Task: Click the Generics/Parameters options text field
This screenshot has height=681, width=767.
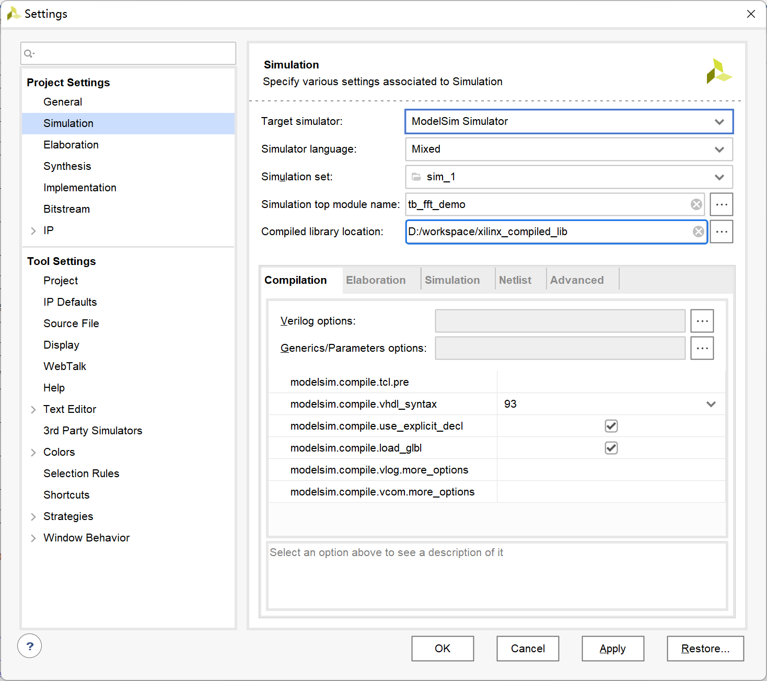Action: 560,348
